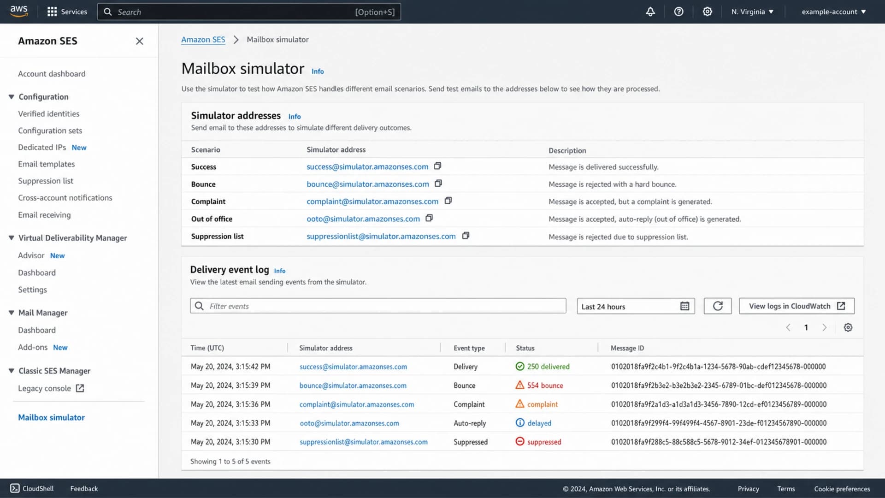Copy the complaint simulator address
885x498 pixels.
click(x=448, y=201)
